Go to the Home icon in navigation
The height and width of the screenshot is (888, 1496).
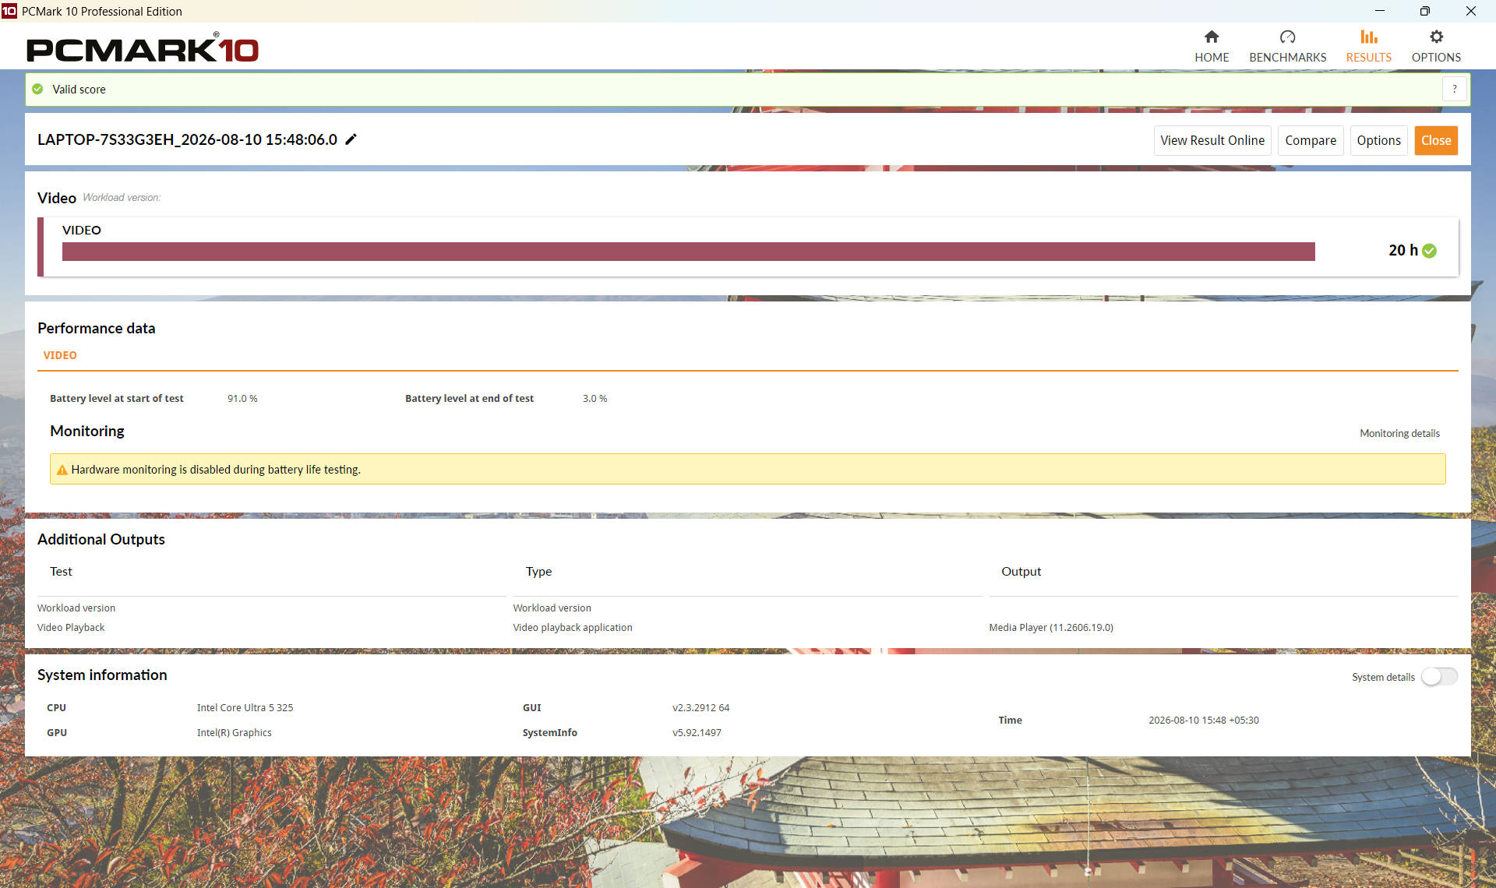(1211, 37)
